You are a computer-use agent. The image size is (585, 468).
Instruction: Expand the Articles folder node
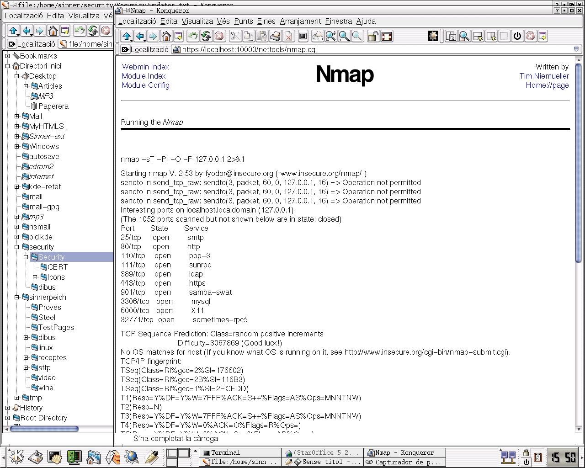coord(26,86)
